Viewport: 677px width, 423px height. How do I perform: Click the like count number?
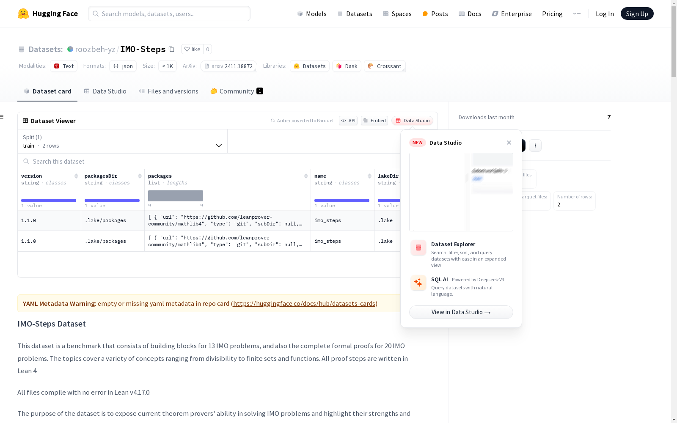click(x=207, y=49)
